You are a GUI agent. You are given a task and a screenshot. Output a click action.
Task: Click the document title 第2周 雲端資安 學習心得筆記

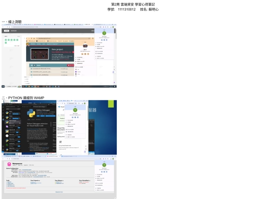133,4
